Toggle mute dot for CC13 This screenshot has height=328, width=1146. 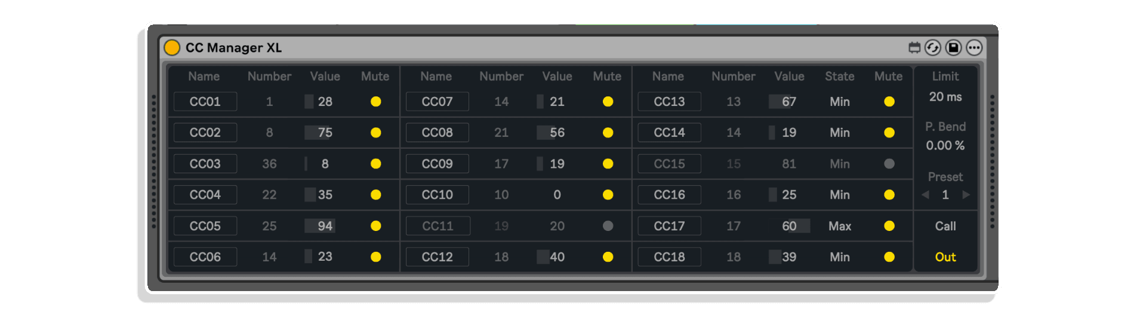889,102
